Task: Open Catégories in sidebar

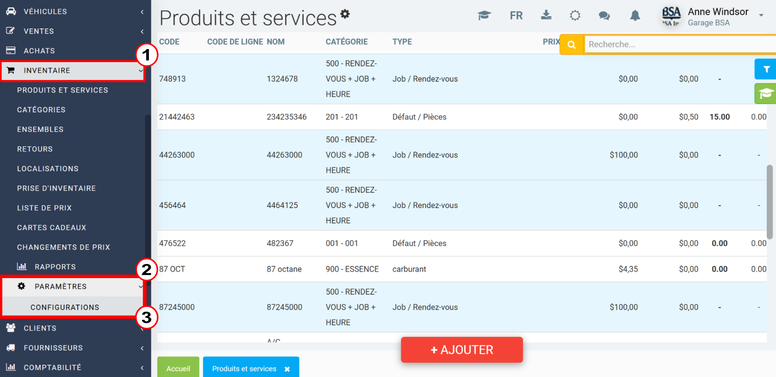Action: point(41,110)
